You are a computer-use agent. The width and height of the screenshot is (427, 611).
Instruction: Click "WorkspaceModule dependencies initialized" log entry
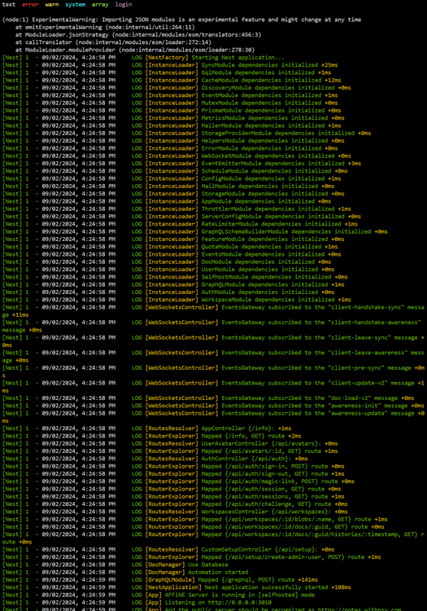(x=276, y=300)
